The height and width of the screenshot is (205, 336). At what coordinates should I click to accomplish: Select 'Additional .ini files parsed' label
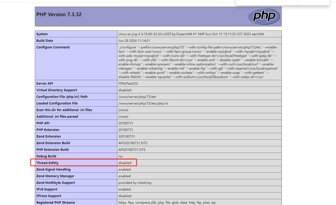(x=57, y=117)
